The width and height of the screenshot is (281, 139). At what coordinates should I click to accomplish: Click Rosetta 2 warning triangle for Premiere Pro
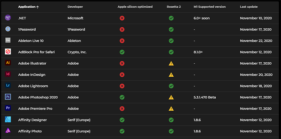pos(171,109)
